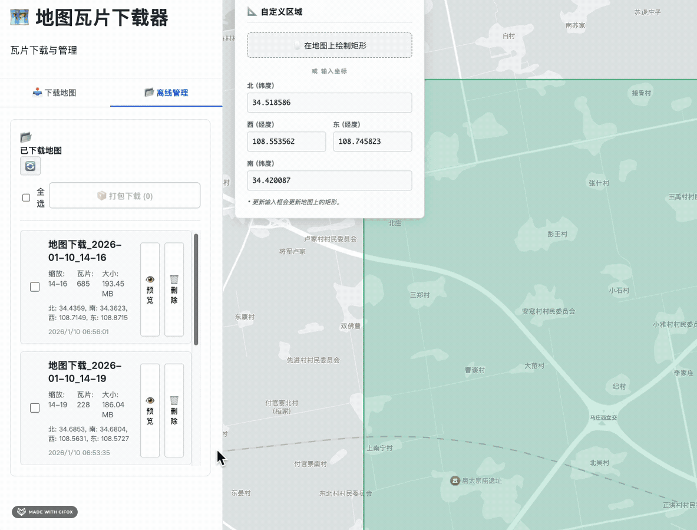Screen dimensions: 697x530
Task: Click 在地图上绘制矩形 button
Action: point(329,45)
